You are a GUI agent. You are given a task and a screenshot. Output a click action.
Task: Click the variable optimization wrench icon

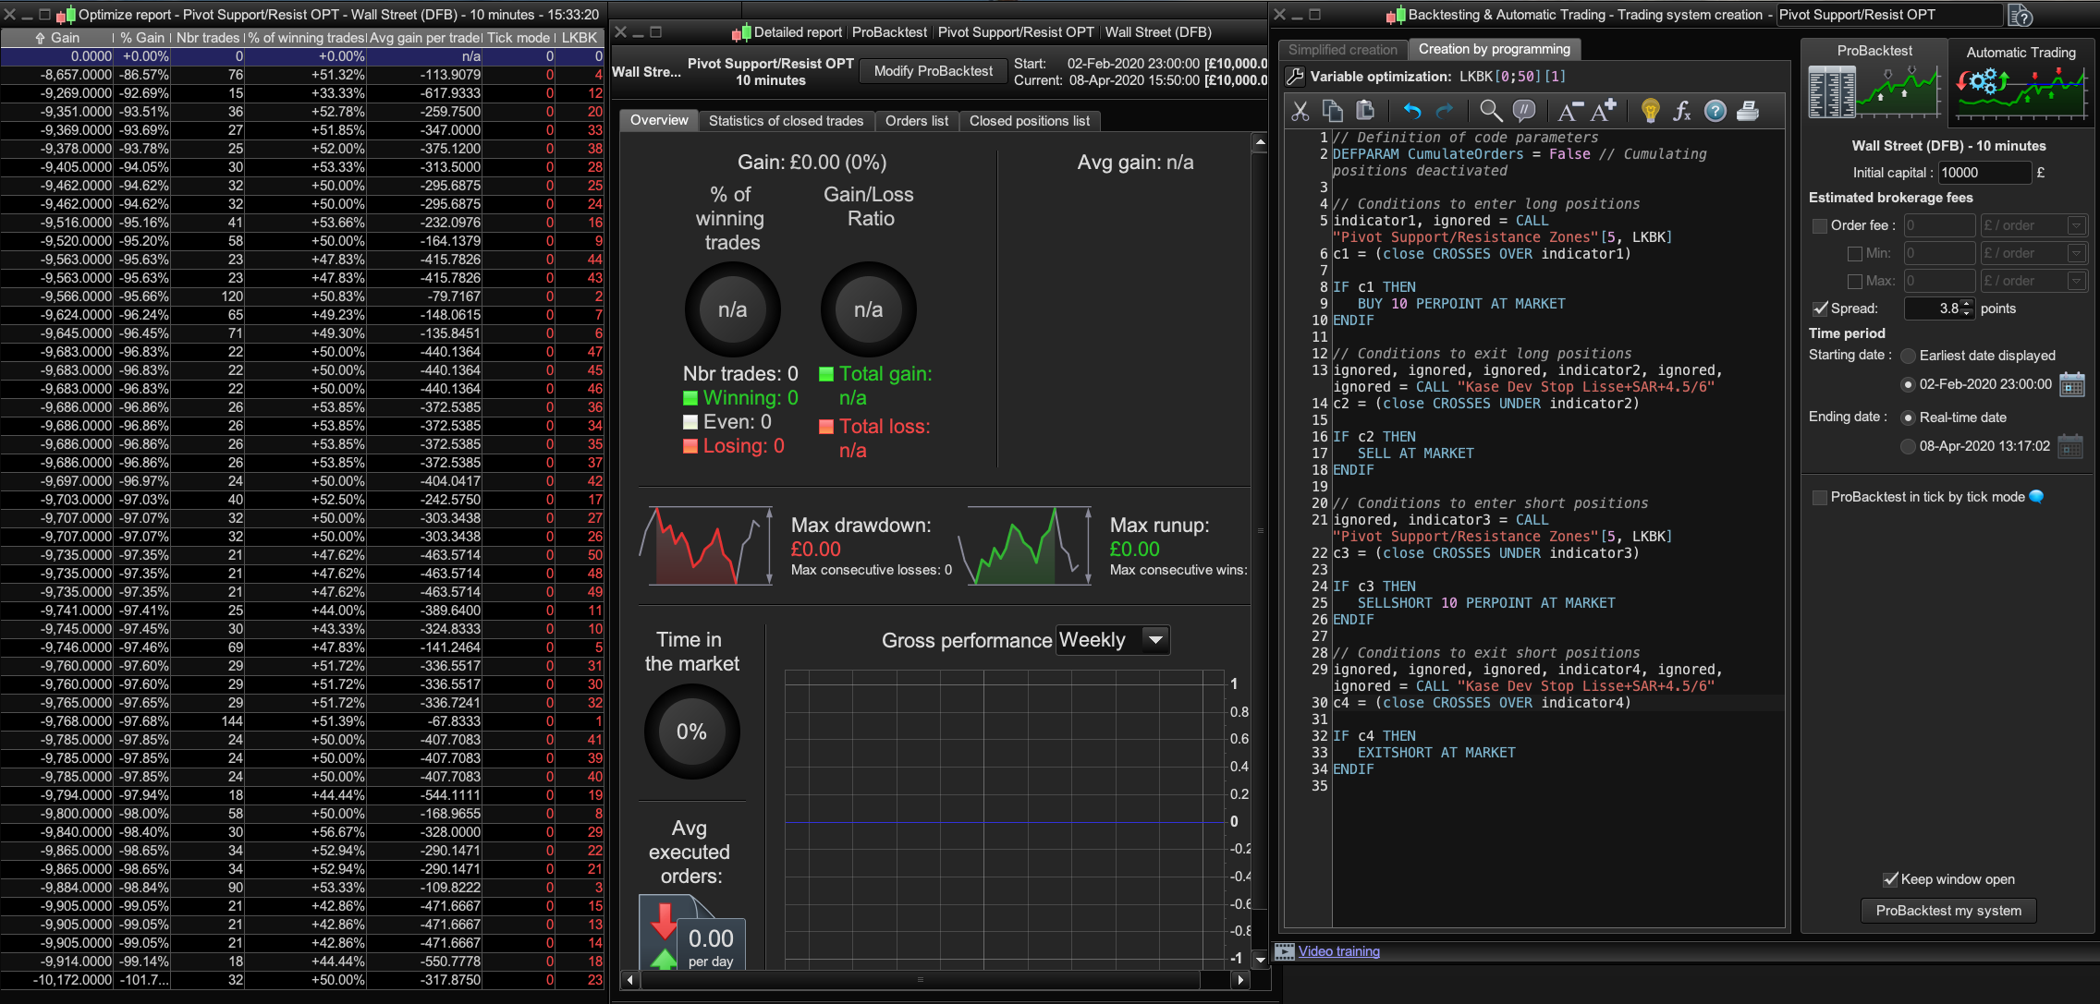(x=1295, y=77)
